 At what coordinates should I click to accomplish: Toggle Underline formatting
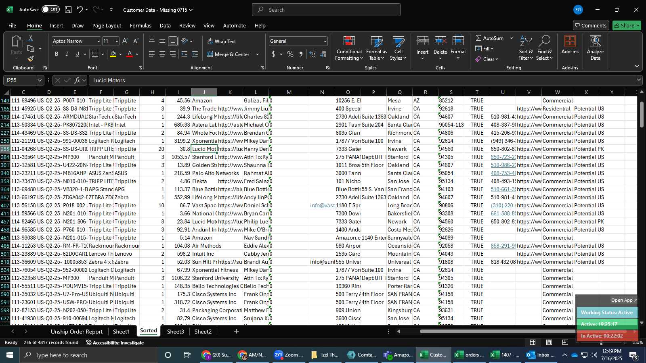pyautogui.click(x=77, y=54)
